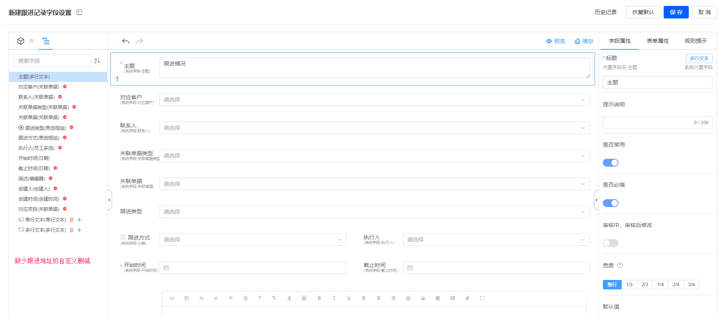Click the layout icon beside page title
This screenshot has height=316, width=719.
(x=79, y=12)
